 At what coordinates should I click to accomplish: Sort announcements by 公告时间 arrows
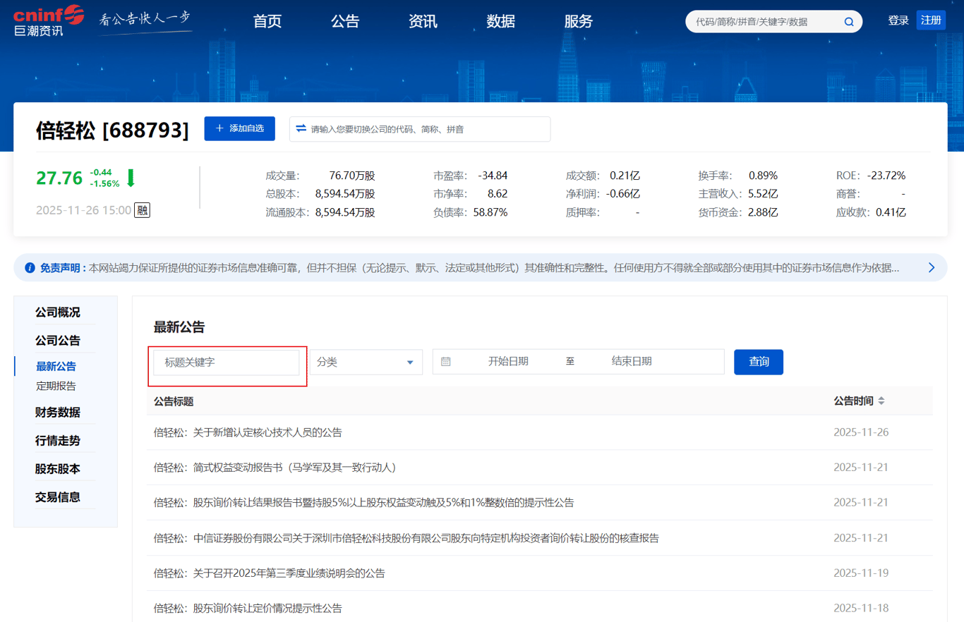[x=881, y=401]
